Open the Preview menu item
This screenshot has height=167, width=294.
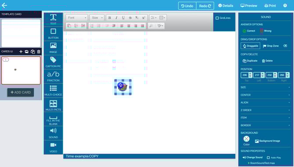coord(249,6)
